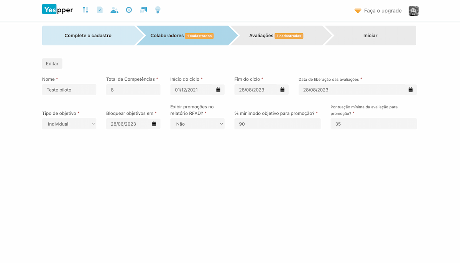Click Faça o upgrade link

tap(383, 11)
